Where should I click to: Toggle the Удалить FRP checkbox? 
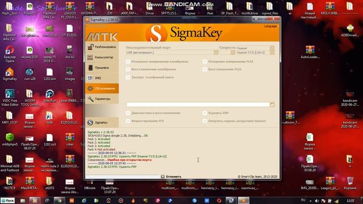point(205,113)
